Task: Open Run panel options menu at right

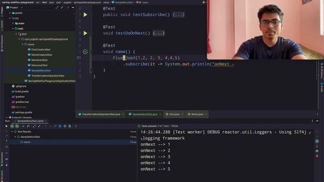Action: click(312, 121)
